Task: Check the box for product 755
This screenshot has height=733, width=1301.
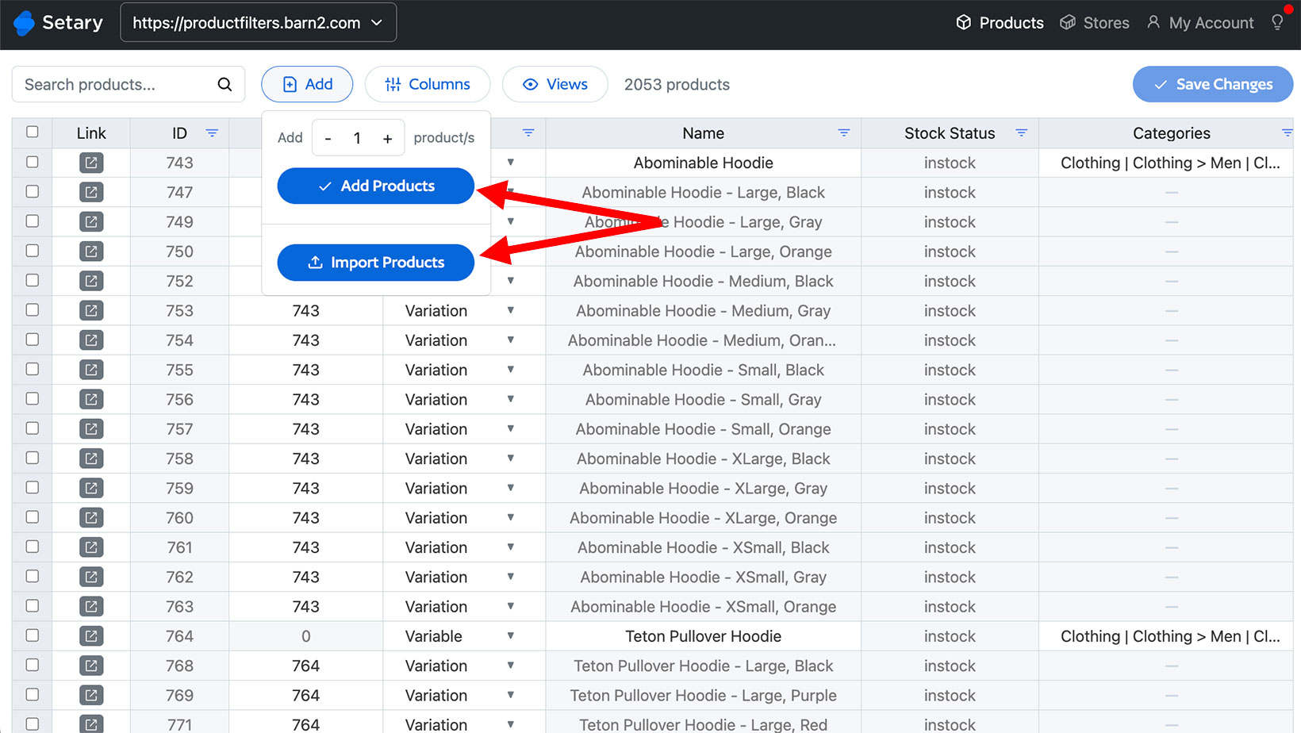Action: (33, 369)
